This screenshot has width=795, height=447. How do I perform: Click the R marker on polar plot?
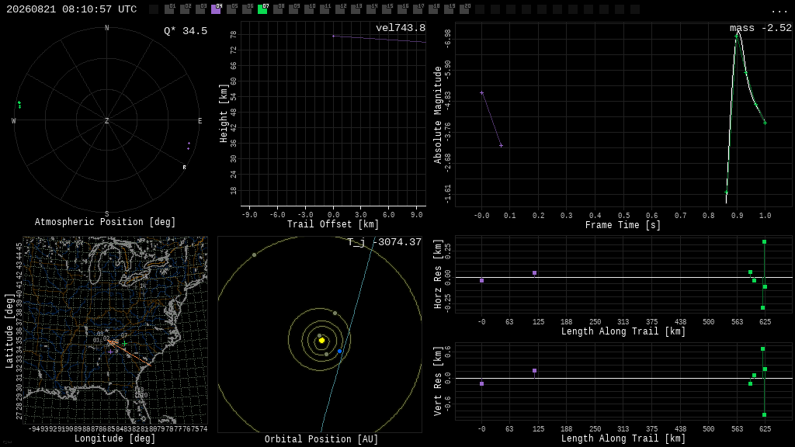[x=185, y=168]
